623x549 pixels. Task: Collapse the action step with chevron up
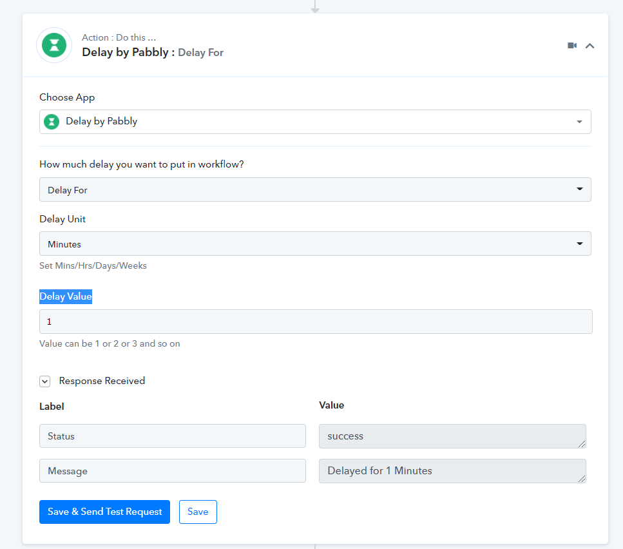pos(589,46)
